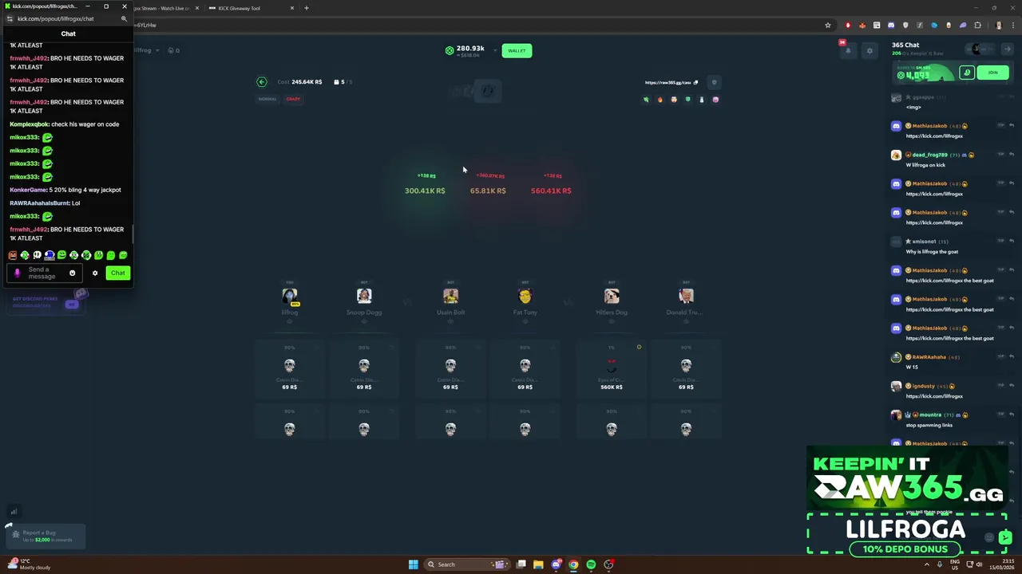Viewport: 1022px width, 574px height.
Task: Open site info icon in popout address bar
Action: point(10,18)
